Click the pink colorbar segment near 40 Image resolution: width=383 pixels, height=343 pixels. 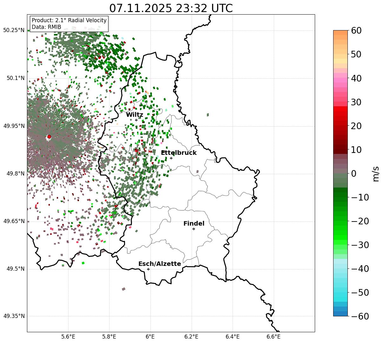tap(340, 80)
